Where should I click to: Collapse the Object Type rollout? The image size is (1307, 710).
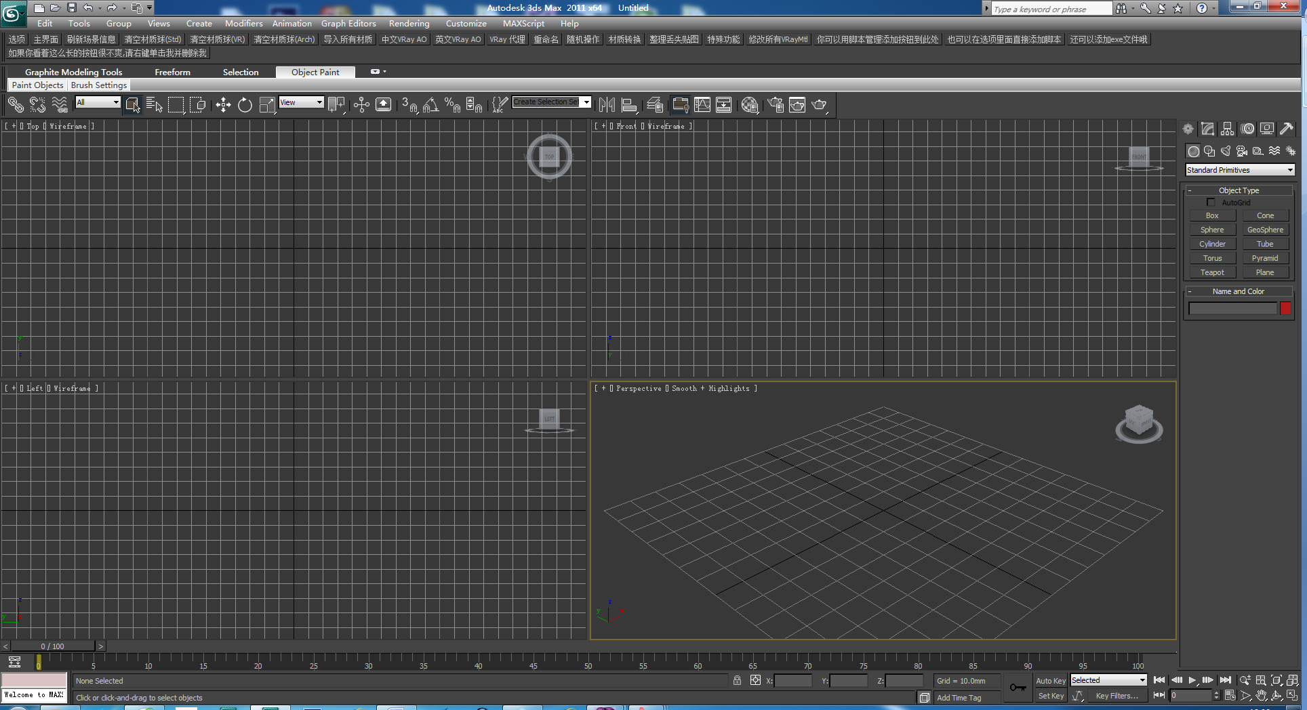tap(1239, 190)
